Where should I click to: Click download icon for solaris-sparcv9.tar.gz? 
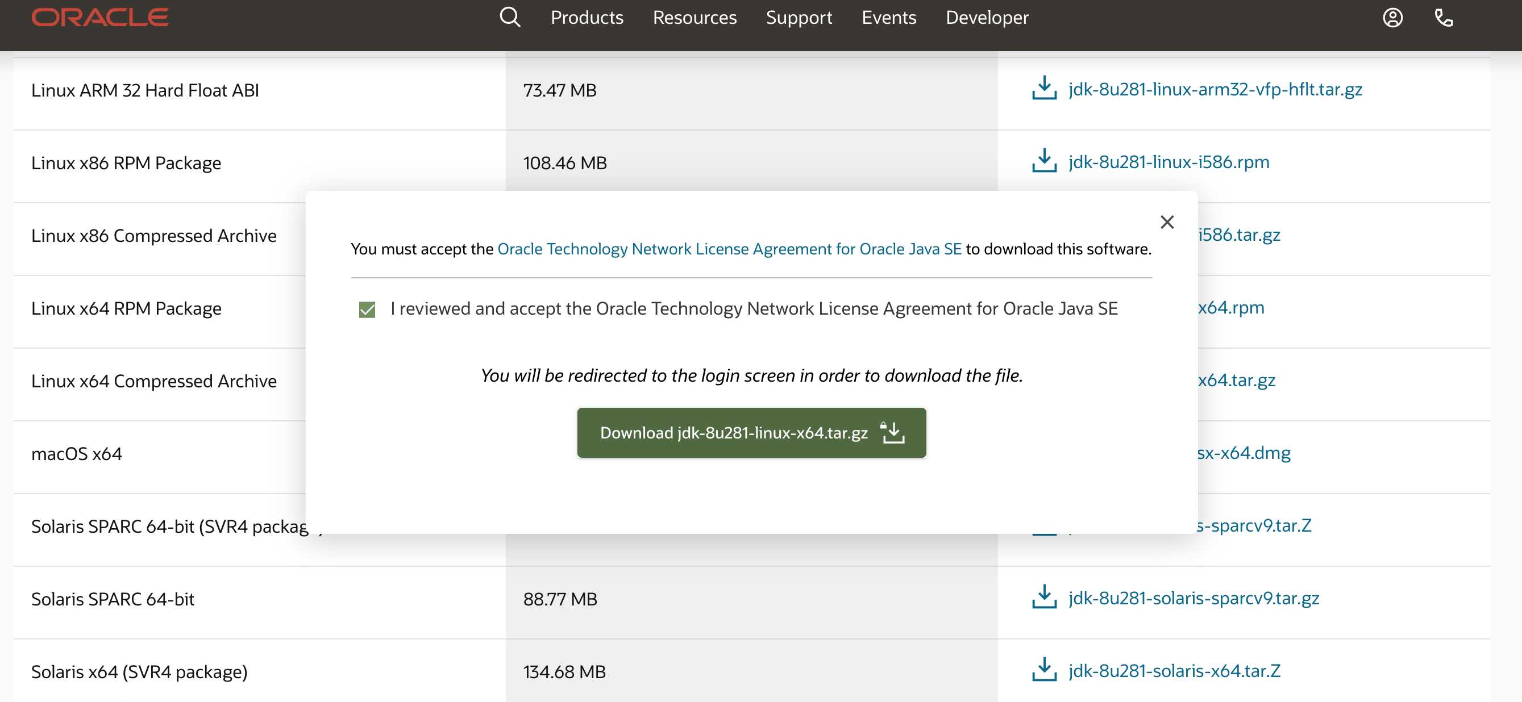point(1044,597)
